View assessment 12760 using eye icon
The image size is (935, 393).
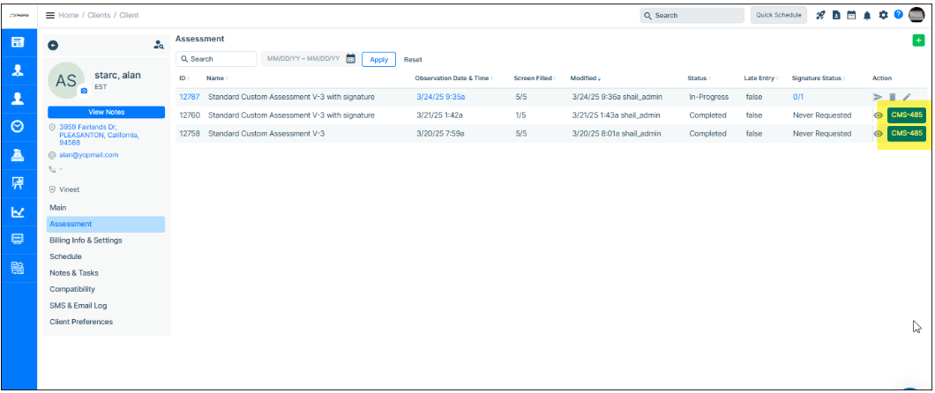[x=878, y=115]
